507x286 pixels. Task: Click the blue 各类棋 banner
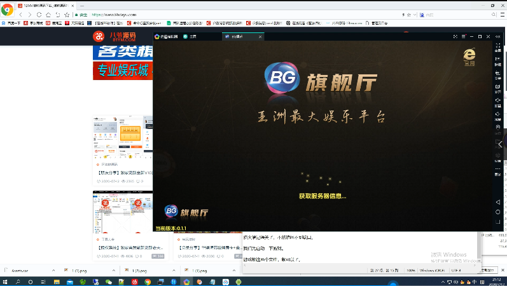[x=123, y=53]
